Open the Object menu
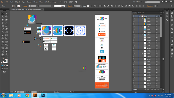The image size is (174, 98). [x=17, y=2]
